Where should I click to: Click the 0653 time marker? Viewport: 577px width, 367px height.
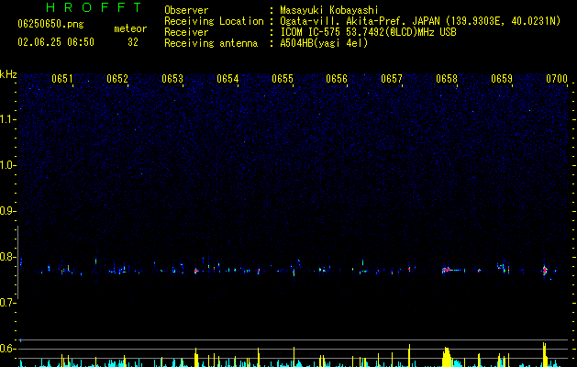172,79
